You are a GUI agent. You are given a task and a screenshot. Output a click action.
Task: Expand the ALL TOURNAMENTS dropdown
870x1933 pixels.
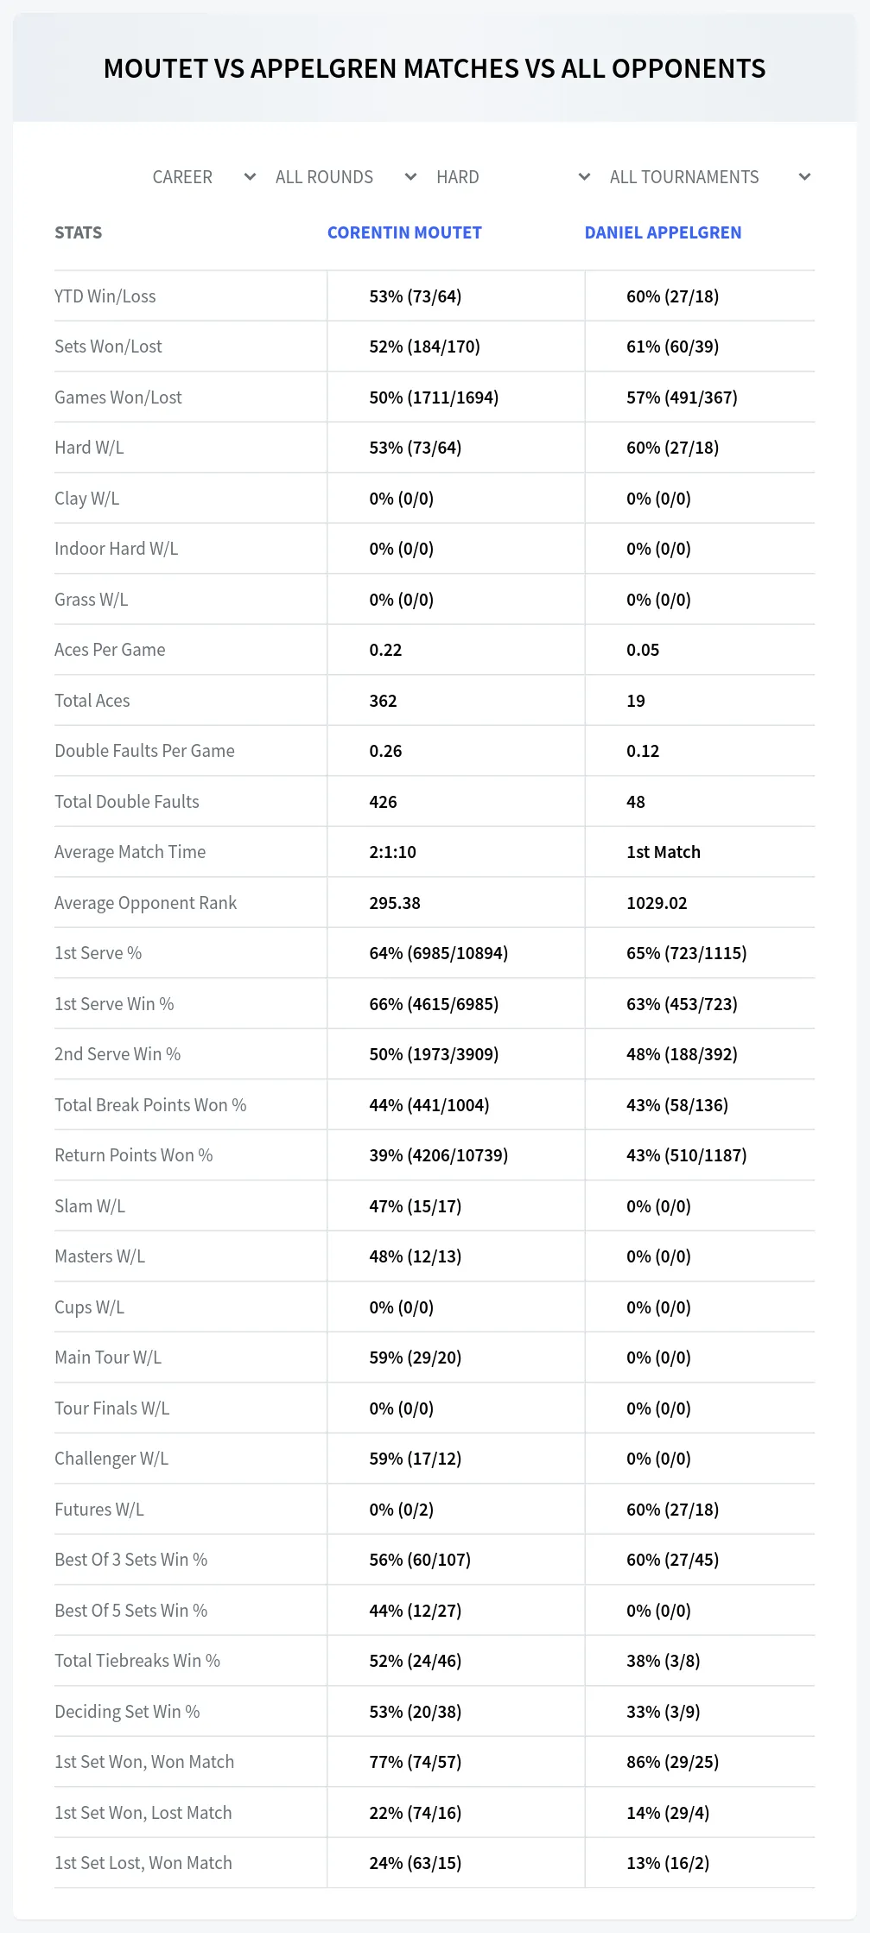coord(709,177)
